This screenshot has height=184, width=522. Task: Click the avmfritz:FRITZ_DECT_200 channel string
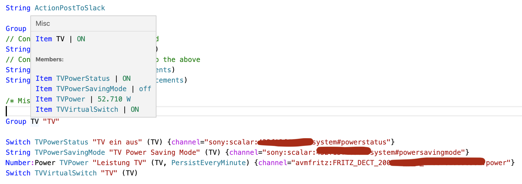pyautogui.click(x=342, y=163)
